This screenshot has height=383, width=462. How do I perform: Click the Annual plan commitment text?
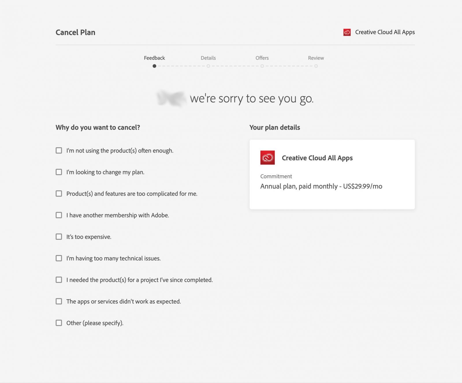[x=321, y=186]
